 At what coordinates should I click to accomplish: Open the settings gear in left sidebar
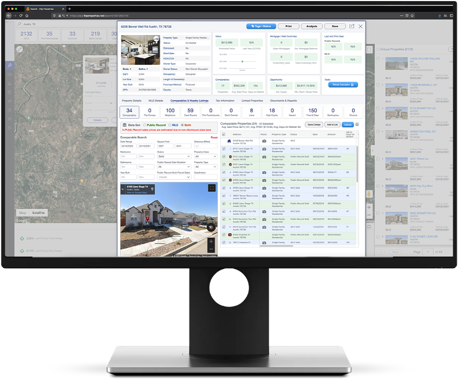coord(10,119)
